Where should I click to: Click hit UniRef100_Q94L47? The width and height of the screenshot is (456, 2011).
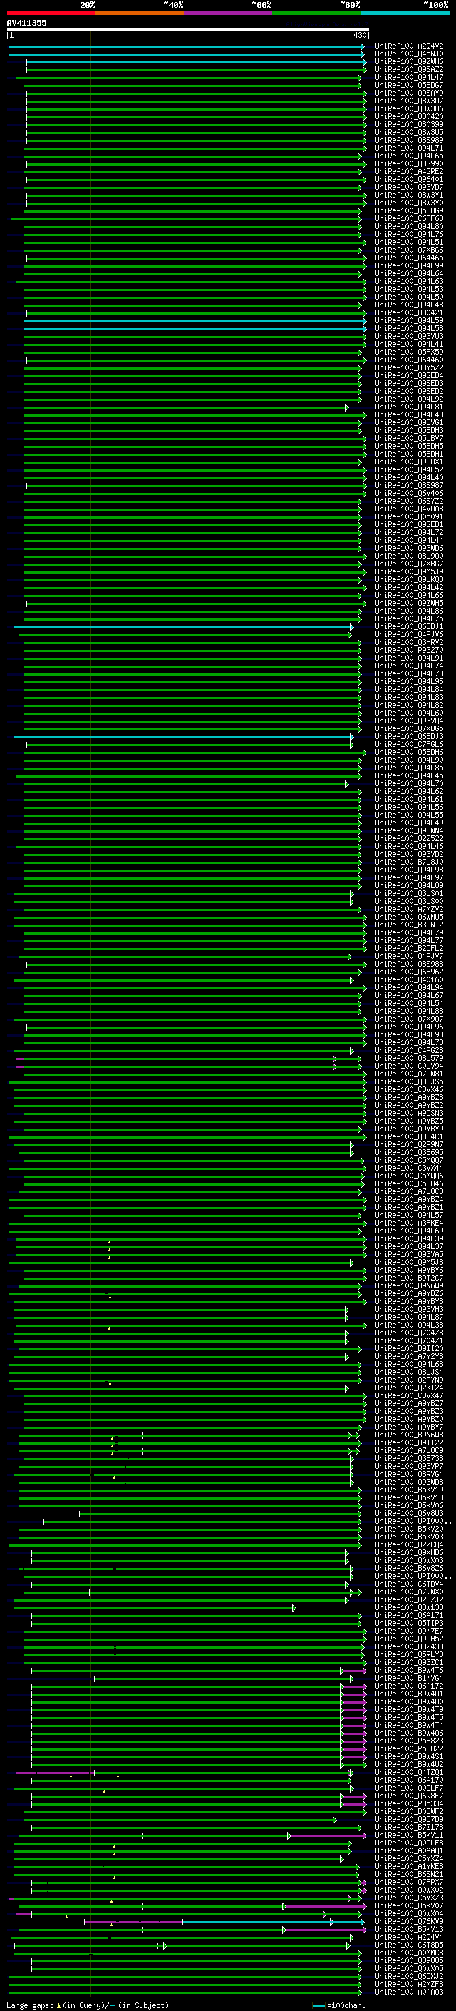tap(409, 77)
